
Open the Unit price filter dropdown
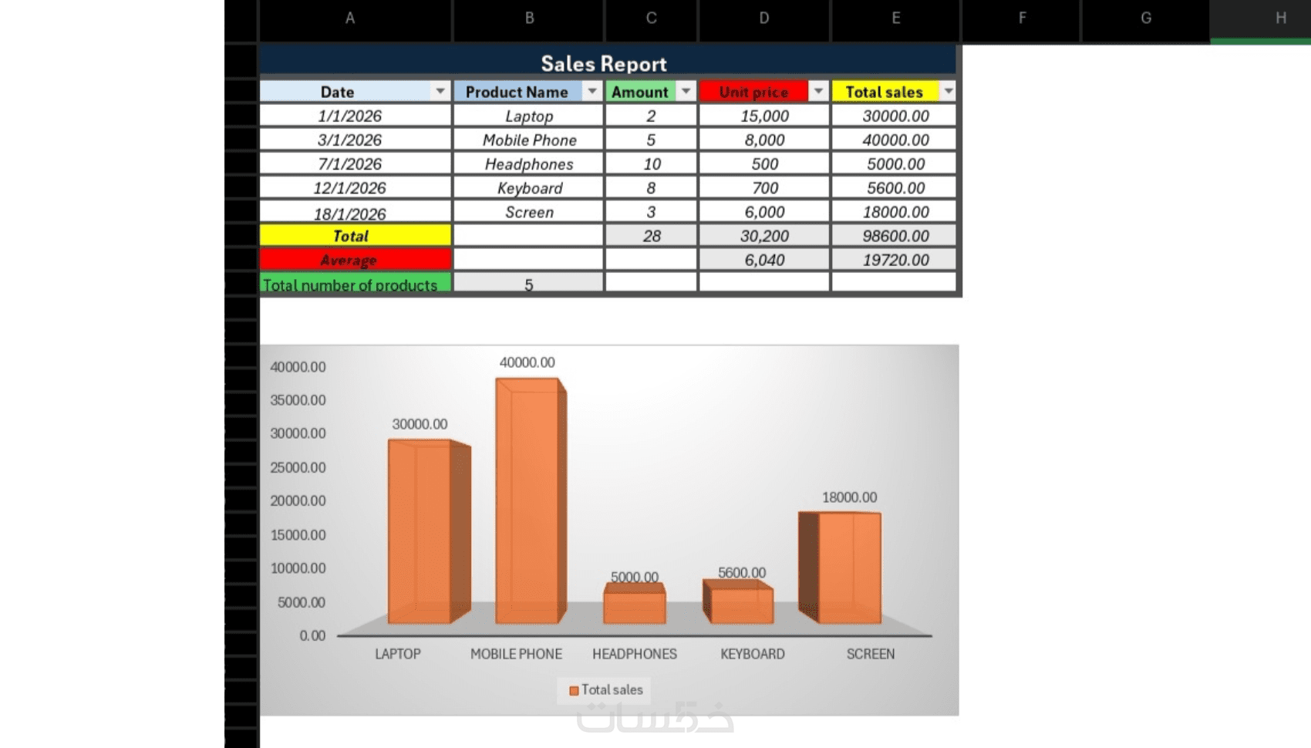point(818,91)
